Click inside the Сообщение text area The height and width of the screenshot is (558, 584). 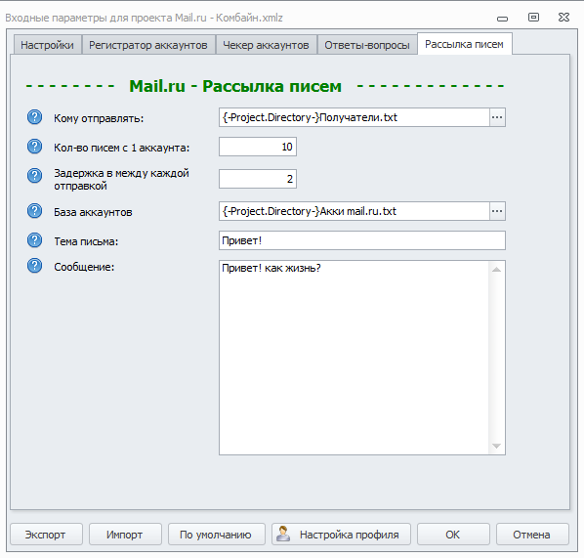(x=354, y=358)
